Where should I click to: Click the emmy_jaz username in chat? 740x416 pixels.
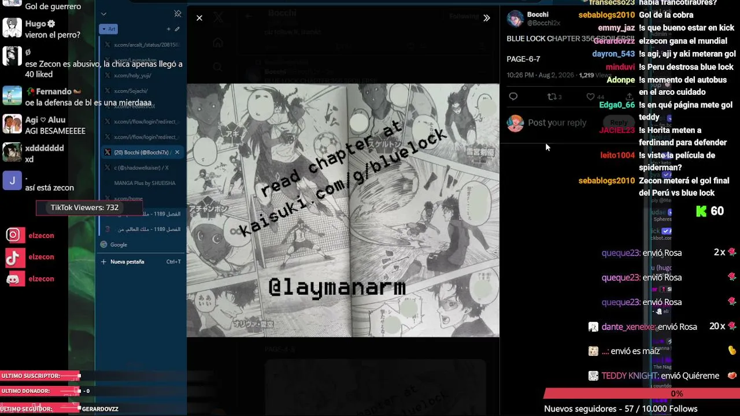616,28
